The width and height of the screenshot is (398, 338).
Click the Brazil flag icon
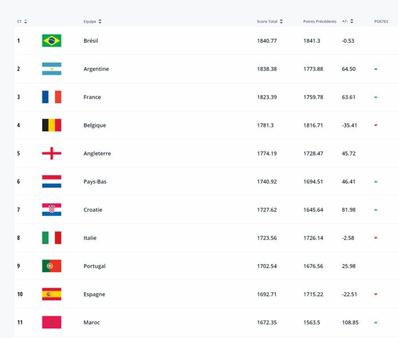[51, 41]
